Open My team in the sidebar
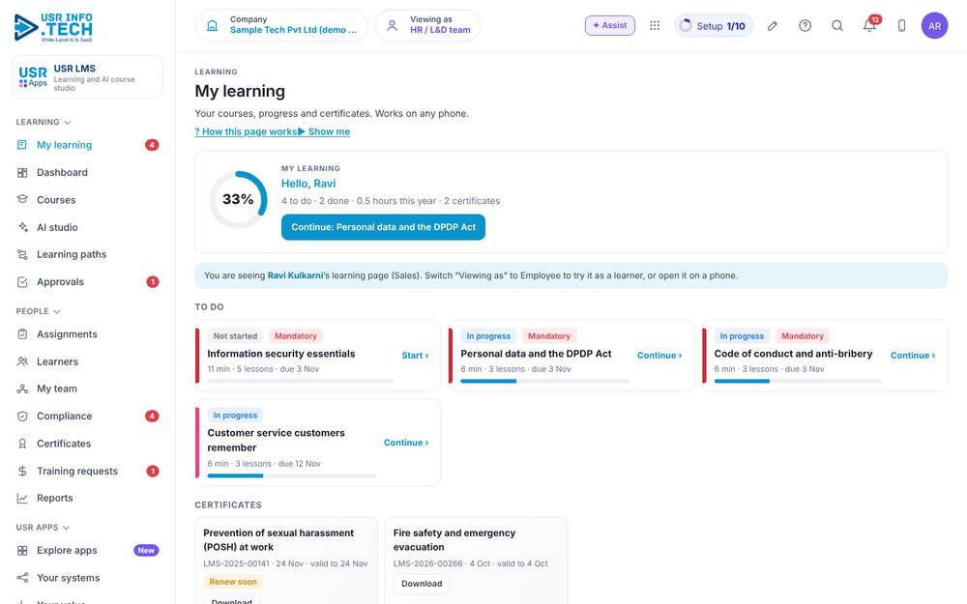This screenshot has height=604, width=967. pos(87,388)
